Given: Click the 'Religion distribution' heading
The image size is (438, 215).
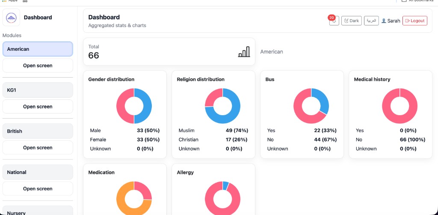Looking at the screenshot, I should click(x=201, y=79).
